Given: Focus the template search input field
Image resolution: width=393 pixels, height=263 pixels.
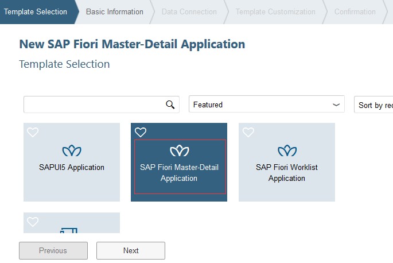Looking at the screenshot, I should [101, 105].
